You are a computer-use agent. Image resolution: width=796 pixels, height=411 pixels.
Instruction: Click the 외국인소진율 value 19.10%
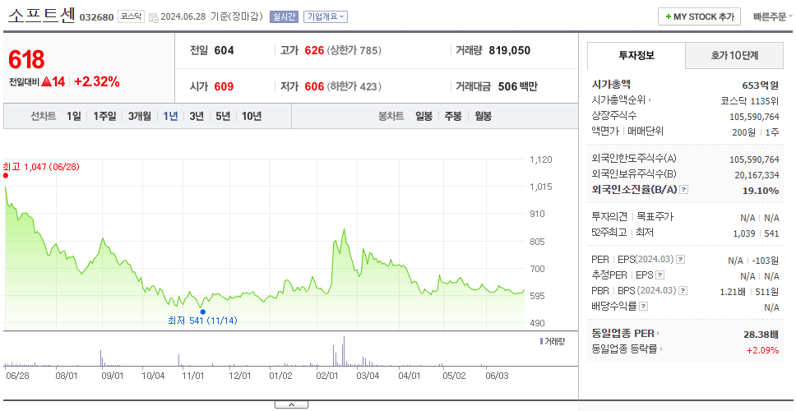760,191
